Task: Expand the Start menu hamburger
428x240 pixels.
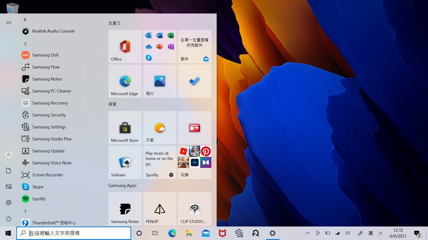Action: tap(9, 23)
